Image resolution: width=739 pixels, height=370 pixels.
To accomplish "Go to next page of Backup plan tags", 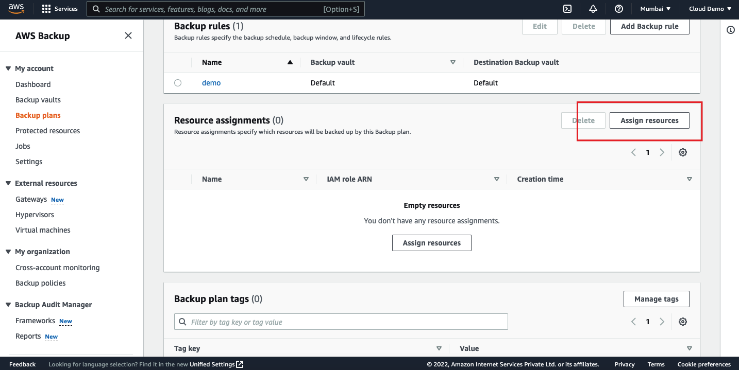I will coord(662,322).
